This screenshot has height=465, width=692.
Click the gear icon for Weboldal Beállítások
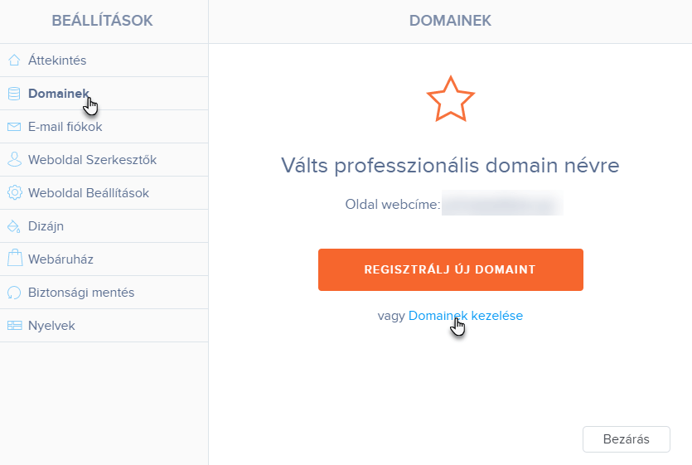tap(15, 192)
